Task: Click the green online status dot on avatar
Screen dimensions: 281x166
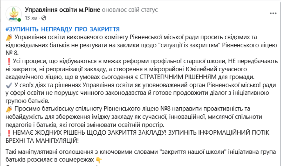Action: (x=19, y=20)
